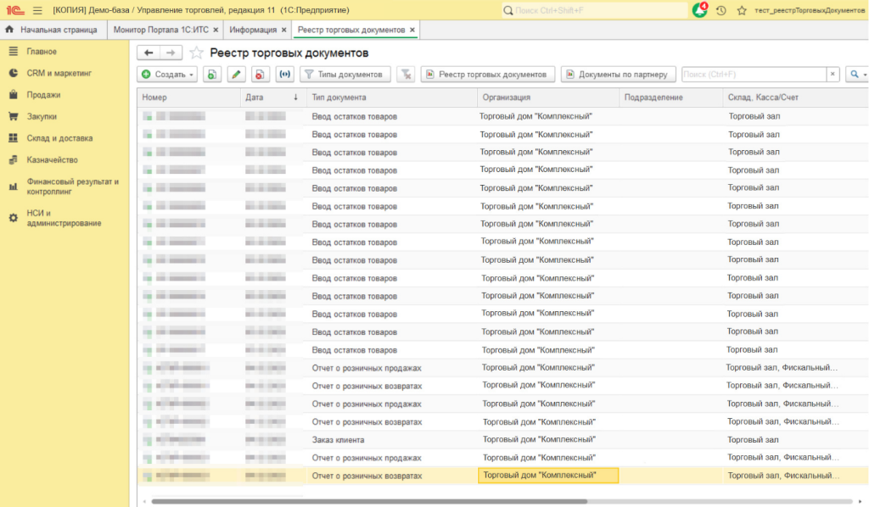Open history clock icon

coord(721,10)
